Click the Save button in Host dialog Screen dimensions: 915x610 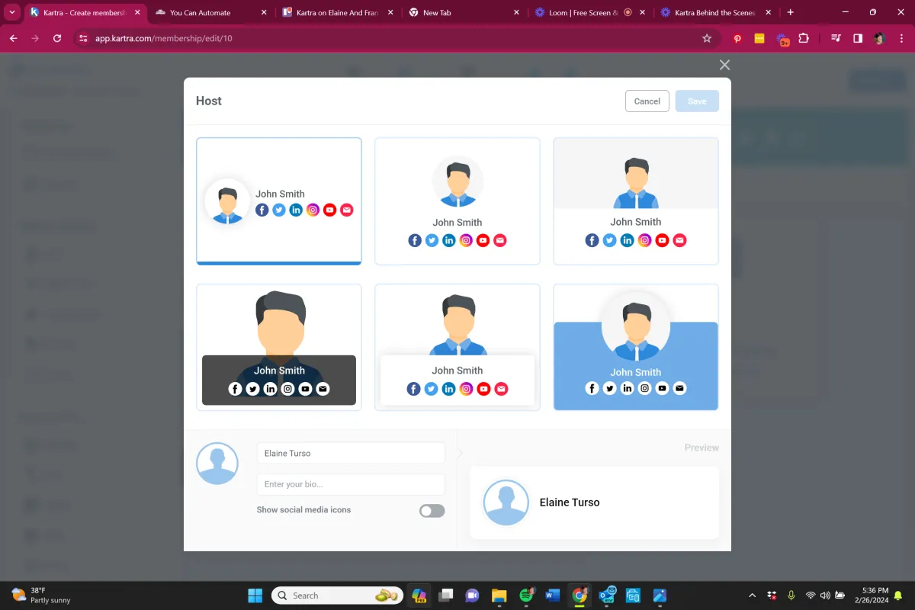(697, 101)
